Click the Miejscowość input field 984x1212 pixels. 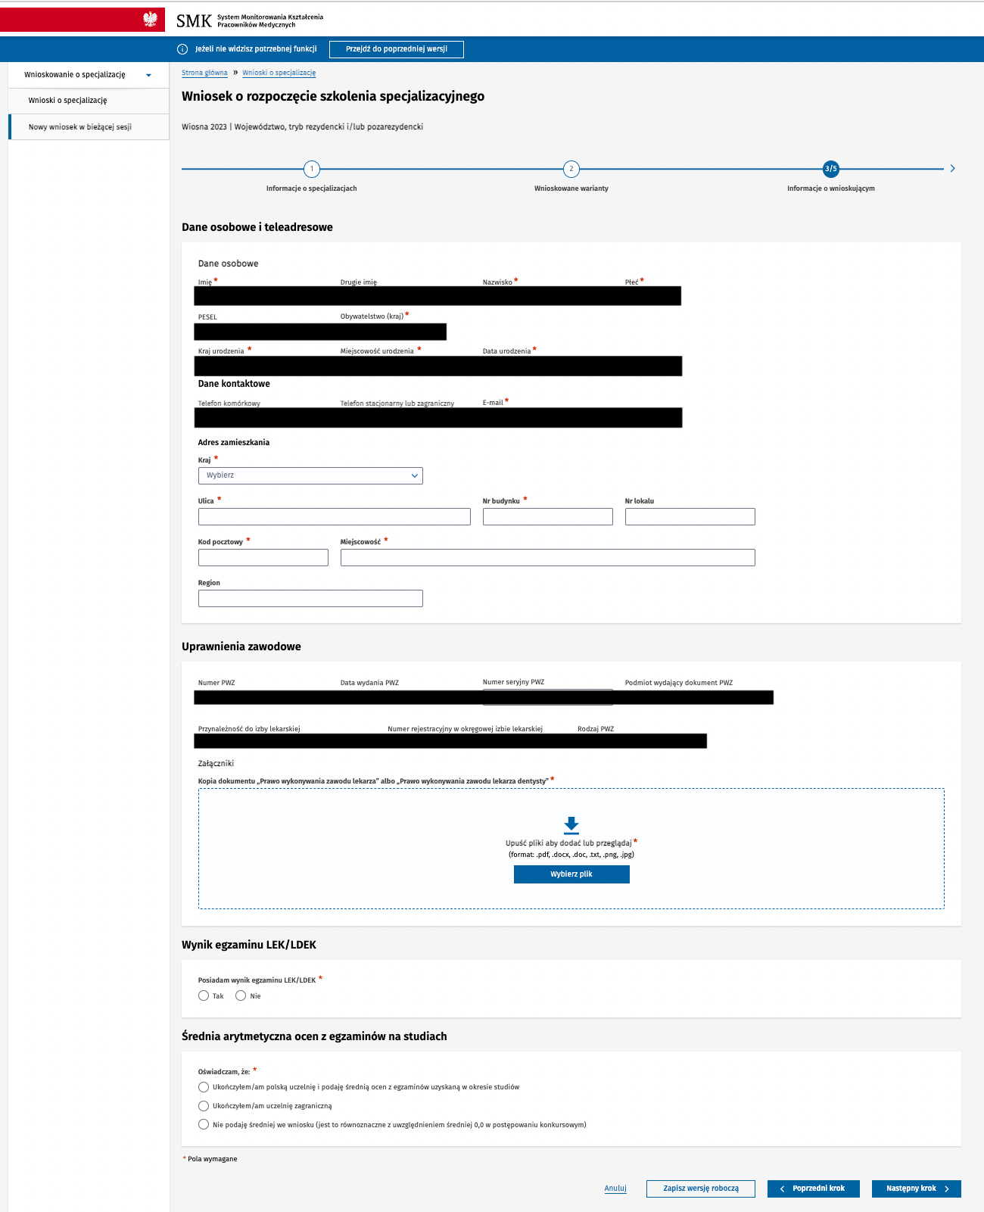(x=547, y=557)
